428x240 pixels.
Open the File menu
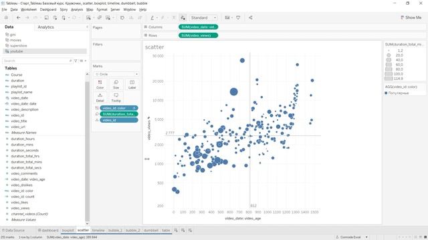(4, 9)
